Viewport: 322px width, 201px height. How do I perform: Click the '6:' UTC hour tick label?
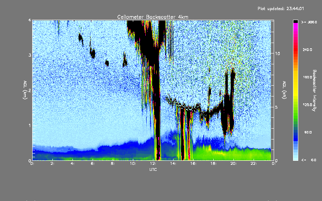[93, 164]
